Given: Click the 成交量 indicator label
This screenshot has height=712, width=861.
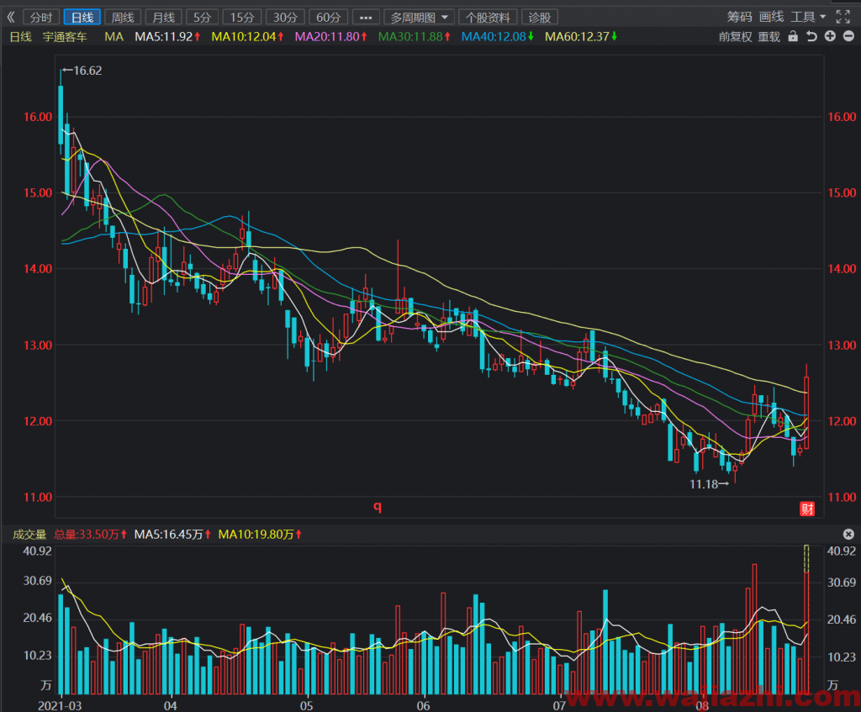Looking at the screenshot, I should point(29,534).
